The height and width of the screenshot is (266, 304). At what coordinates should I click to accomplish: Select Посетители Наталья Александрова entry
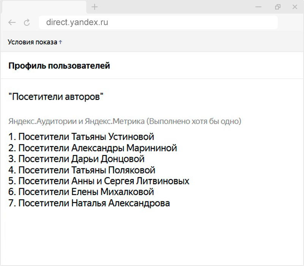[89, 203]
